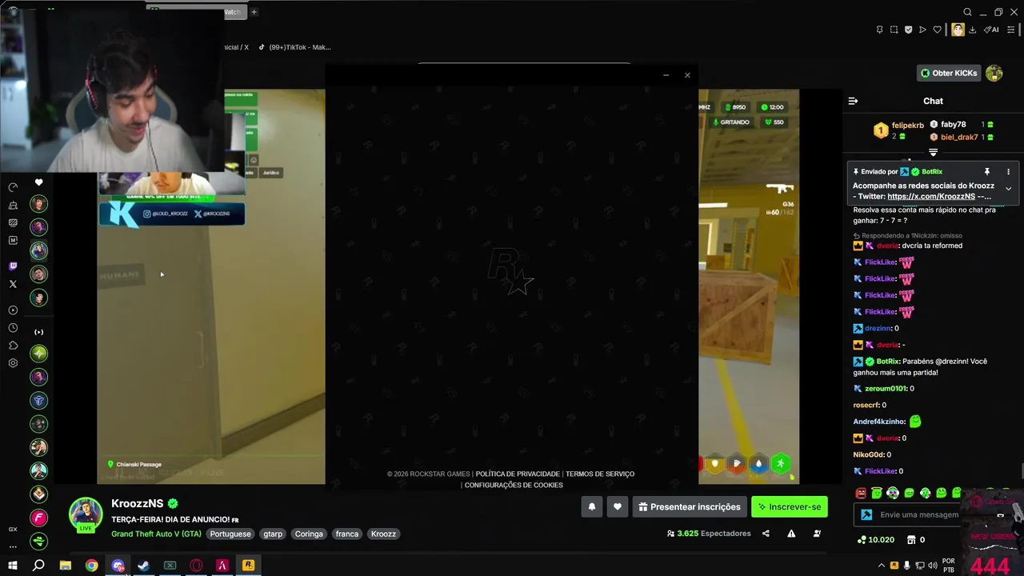The width and height of the screenshot is (1024, 576).
Task: Open sidebar three-dot more menu
Action: tap(13, 547)
